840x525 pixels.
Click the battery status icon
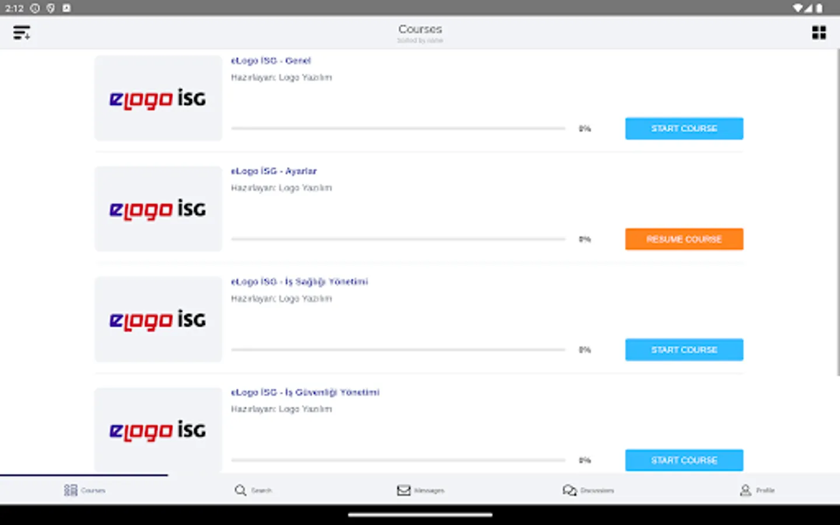[x=819, y=8]
